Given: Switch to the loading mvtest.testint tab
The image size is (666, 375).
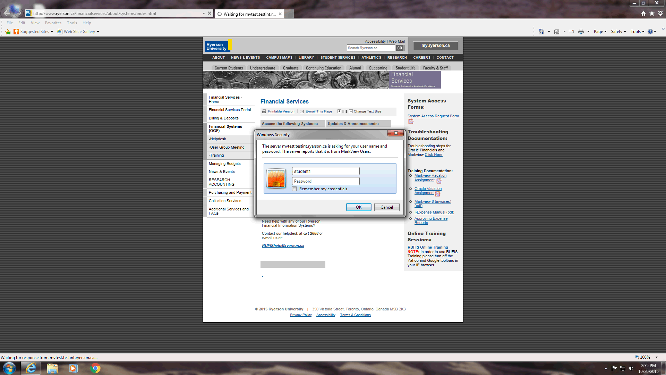Looking at the screenshot, I should 249,14.
